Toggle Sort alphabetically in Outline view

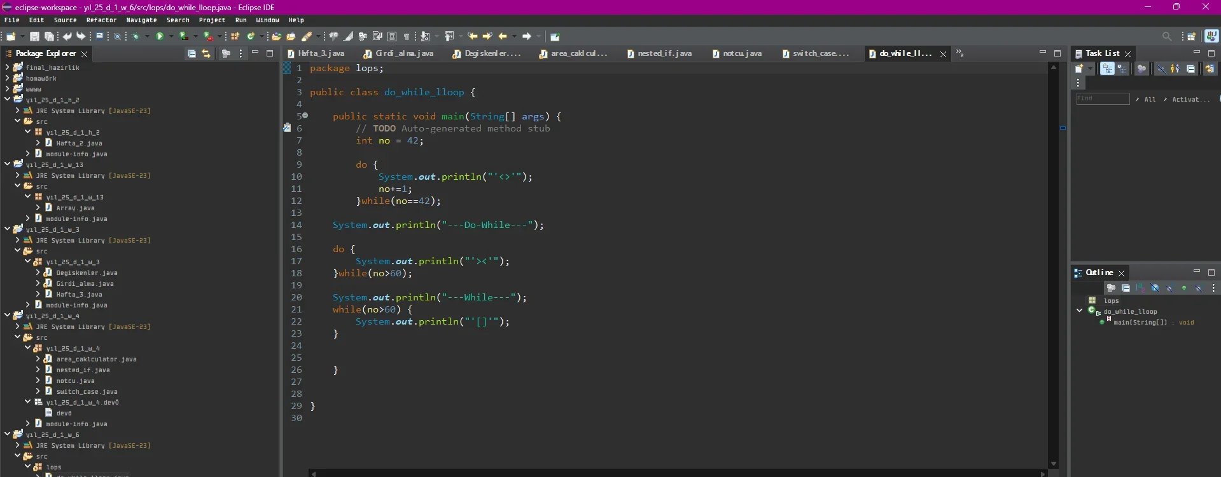click(1140, 288)
